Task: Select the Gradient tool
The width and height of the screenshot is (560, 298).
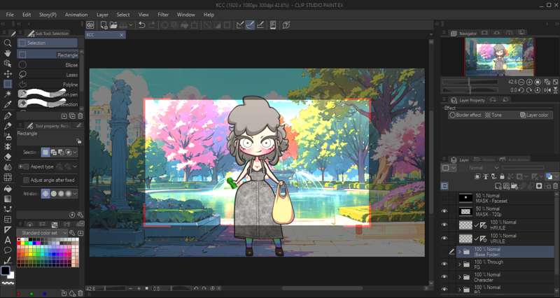Action: pyautogui.click(x=8, y=199)
